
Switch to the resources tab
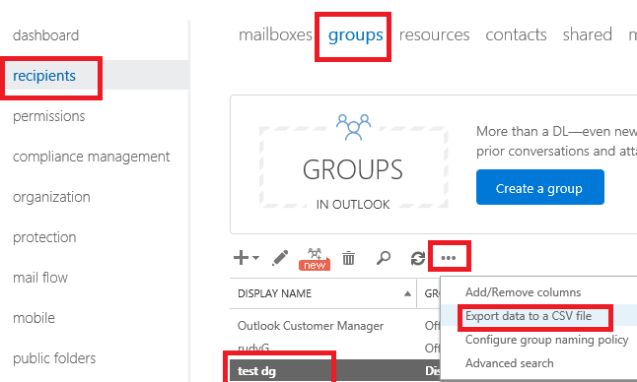[x=434, y=34]
